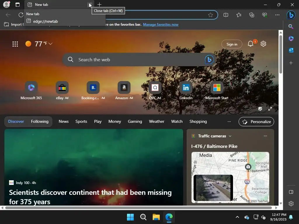The width and height of the screenshot is (299, 224).
Task: Click the Sign in button
Action: coord(232,44)
